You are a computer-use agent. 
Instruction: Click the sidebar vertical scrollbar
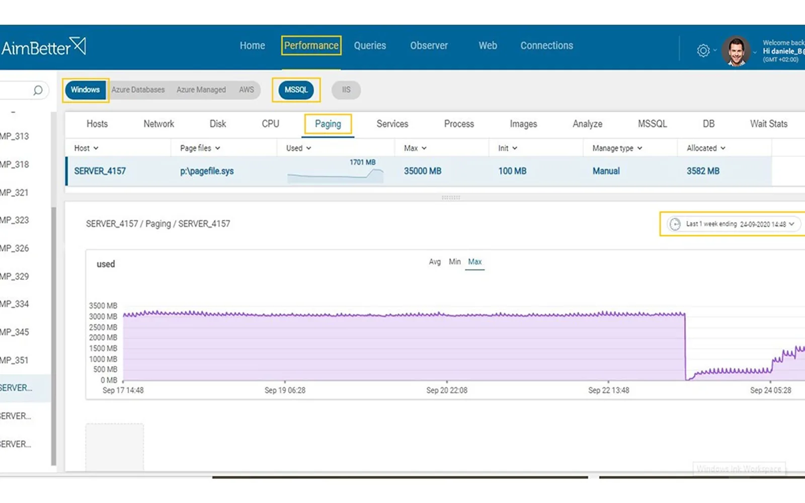53,336
